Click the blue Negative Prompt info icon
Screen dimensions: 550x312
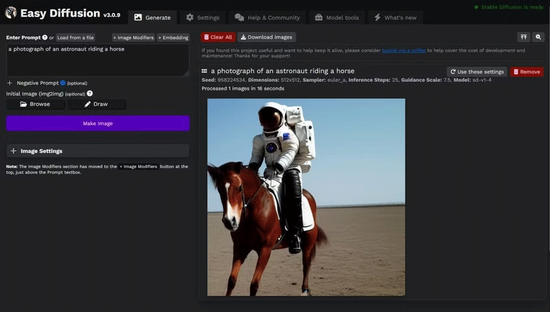click(x=63, y=83)
